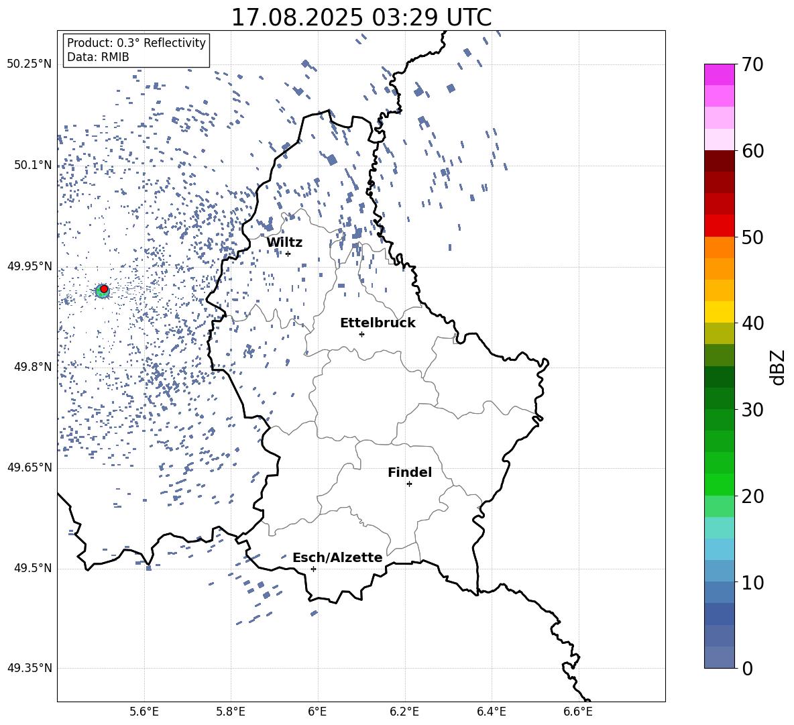Click the 49.35°N latitude label
Viewport: 794px width, 725px height.
[x=30, y=668]
